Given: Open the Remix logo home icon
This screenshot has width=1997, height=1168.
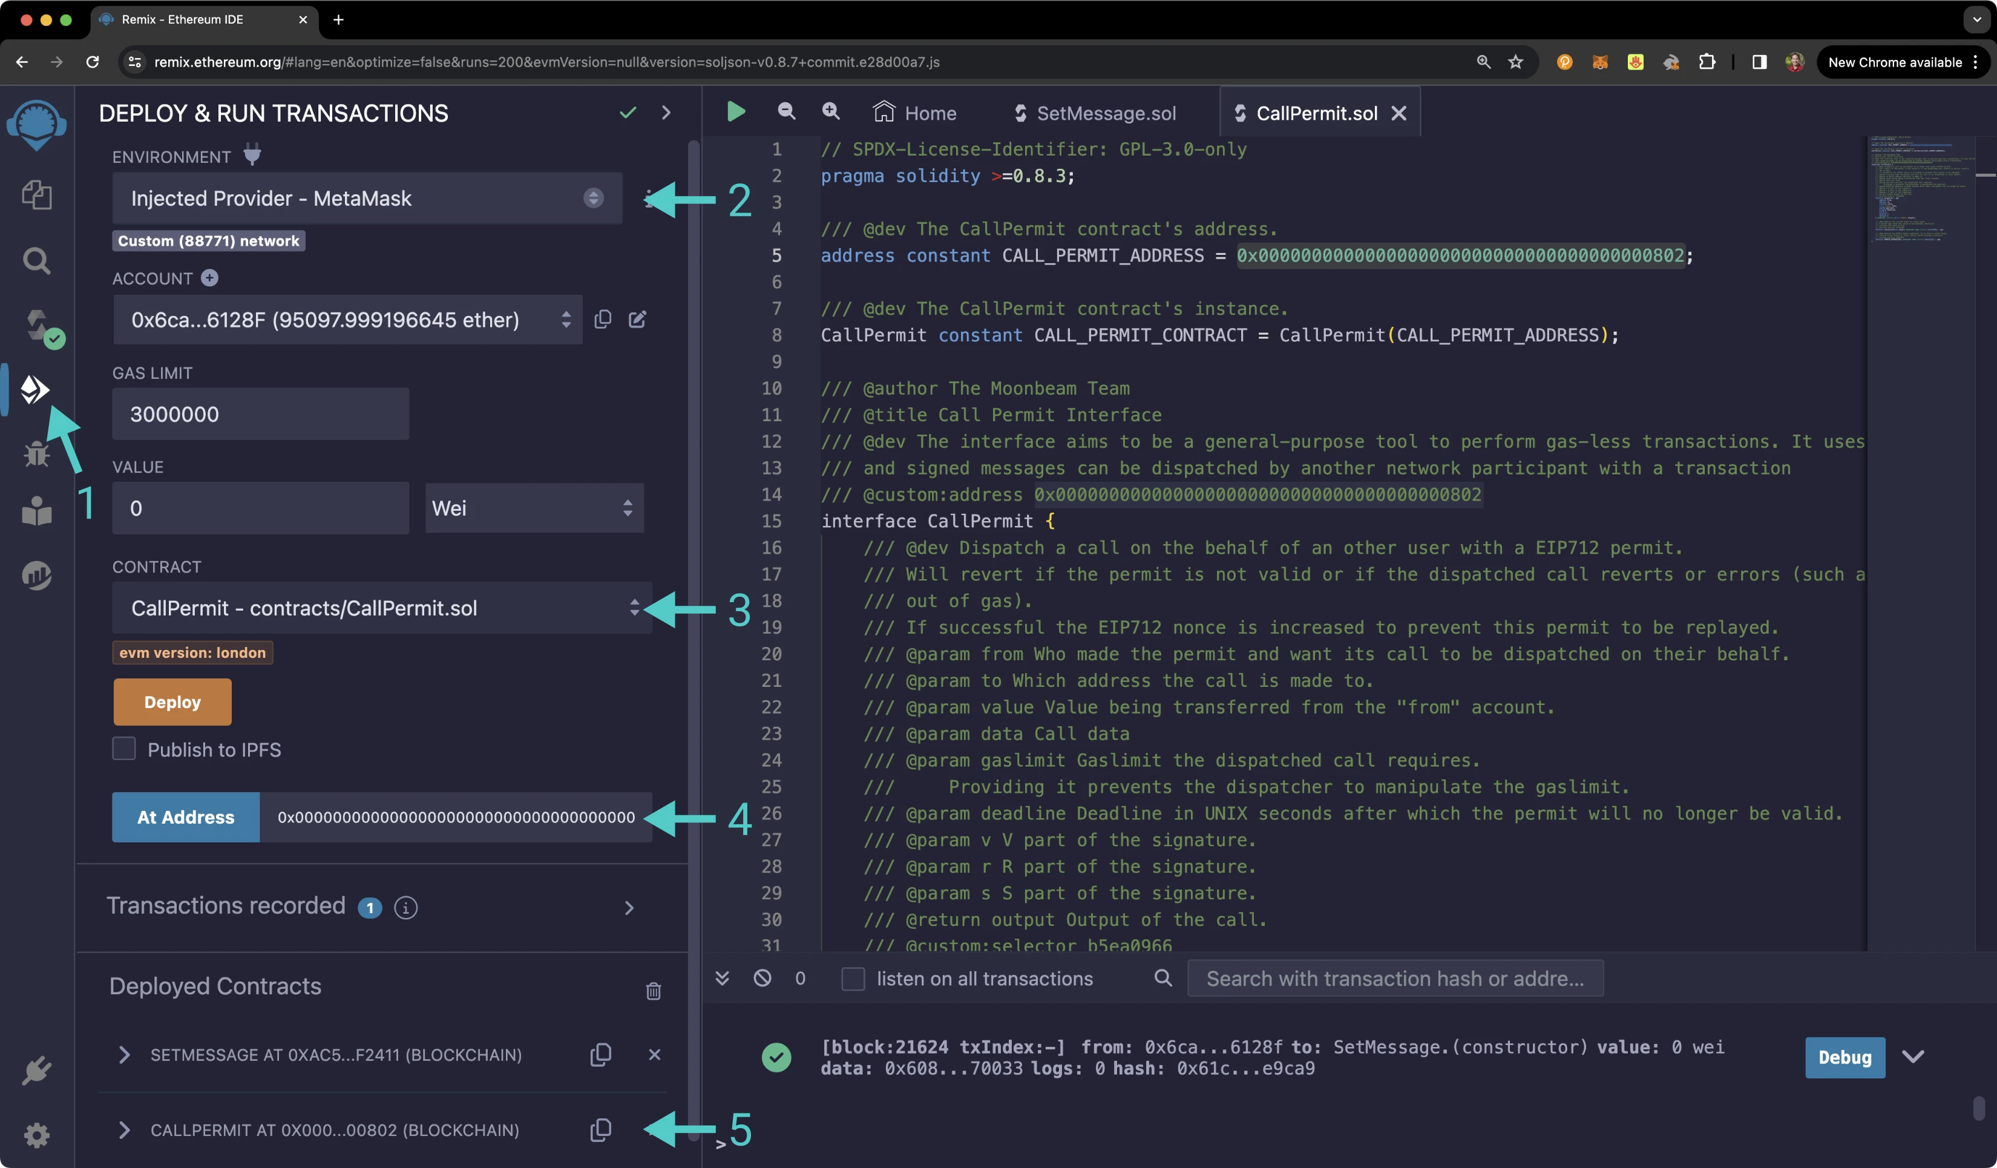Looking at the screenshot, I should pos(36,125).
